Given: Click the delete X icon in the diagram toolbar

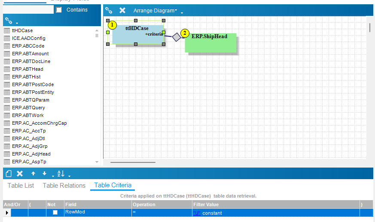Looking at the screenshot, I should tap(122, 10).
